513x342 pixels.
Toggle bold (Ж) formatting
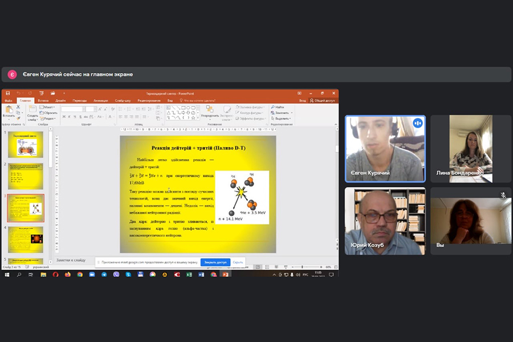point(64,117)
